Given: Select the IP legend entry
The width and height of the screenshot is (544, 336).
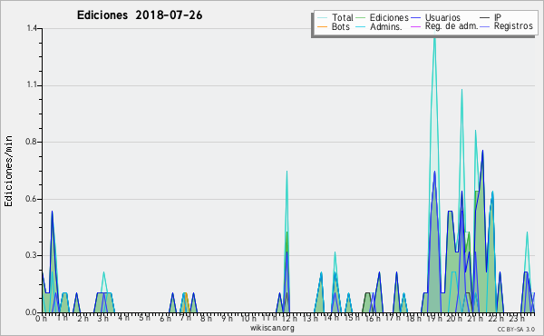Looking at the screenshot, I should [498, 17].
